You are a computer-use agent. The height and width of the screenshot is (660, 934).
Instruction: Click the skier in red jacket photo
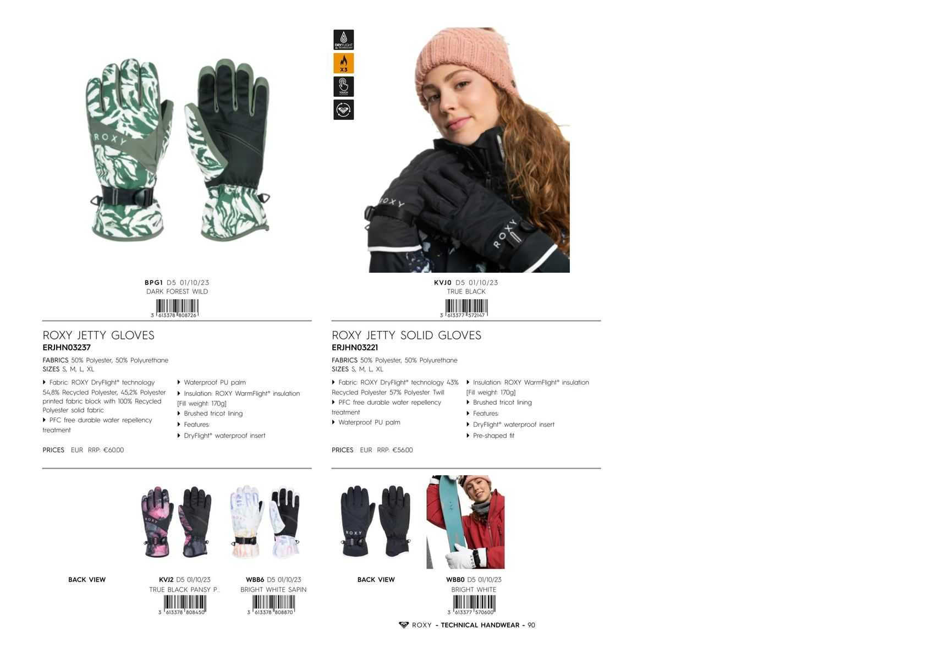pyautogui.click(x=465, y=522)
